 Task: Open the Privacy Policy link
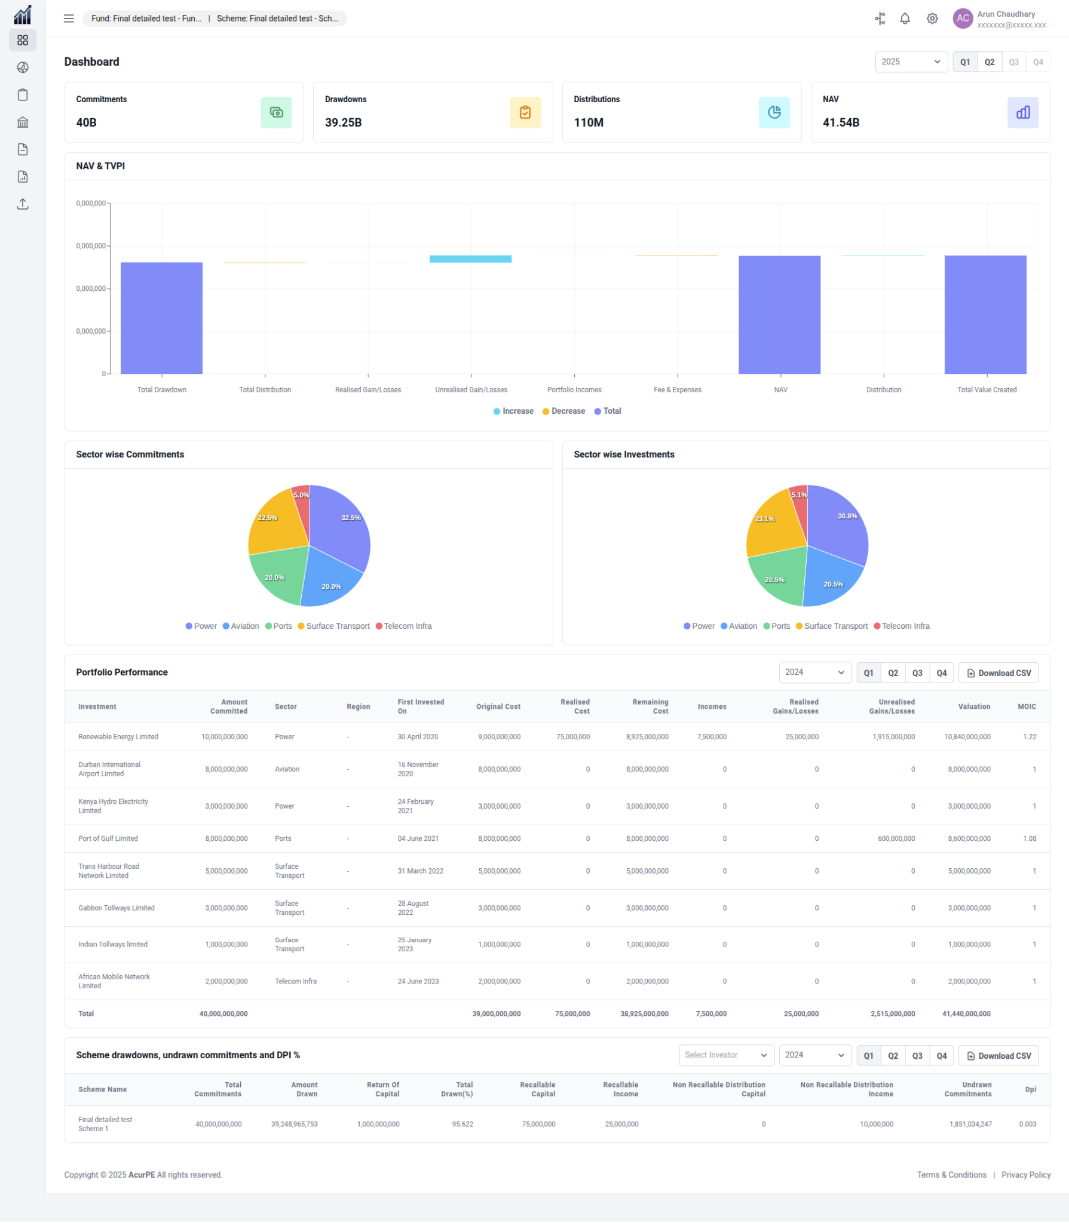[1025, 1175]
